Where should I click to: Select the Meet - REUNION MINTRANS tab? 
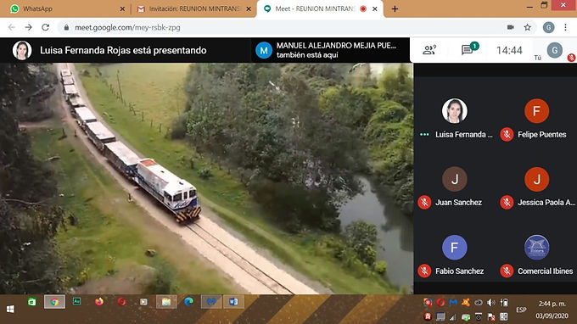pos(319,8)
